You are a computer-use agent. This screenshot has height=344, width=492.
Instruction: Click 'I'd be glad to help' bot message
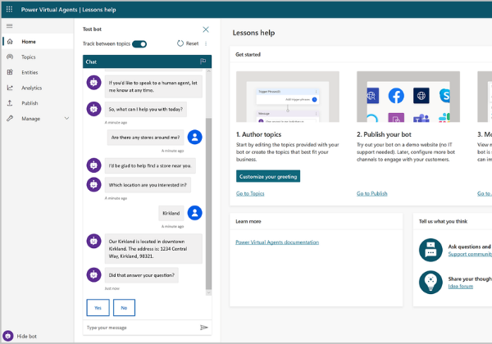click(x=150, y=165)
